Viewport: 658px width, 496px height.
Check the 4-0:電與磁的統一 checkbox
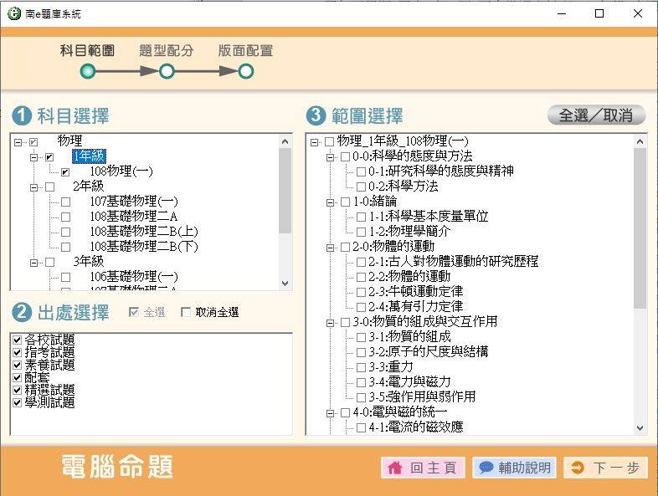346,412
